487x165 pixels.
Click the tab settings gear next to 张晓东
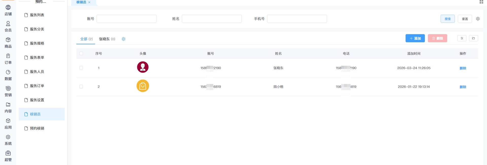[124, 39]
